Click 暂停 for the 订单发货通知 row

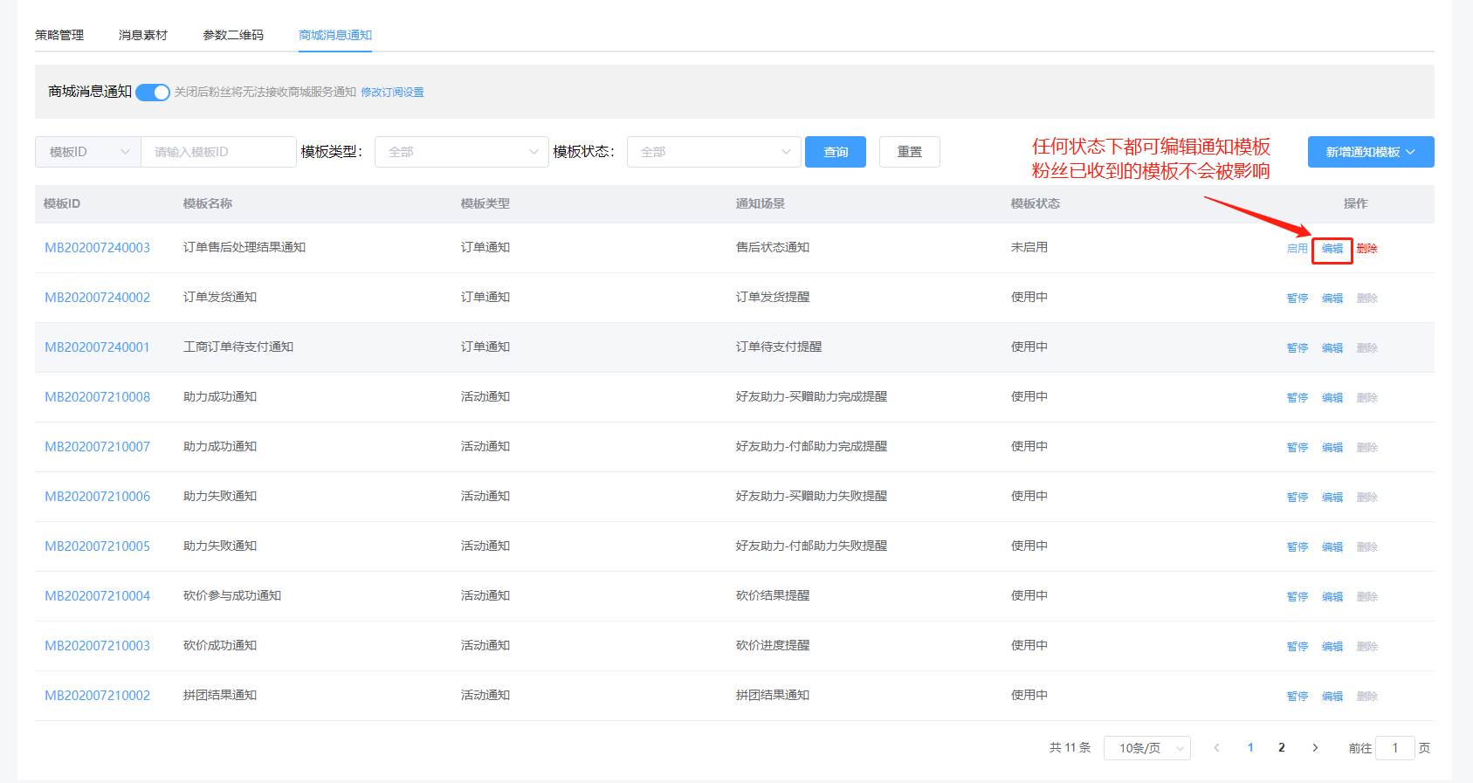click(x=1297, y=299)
